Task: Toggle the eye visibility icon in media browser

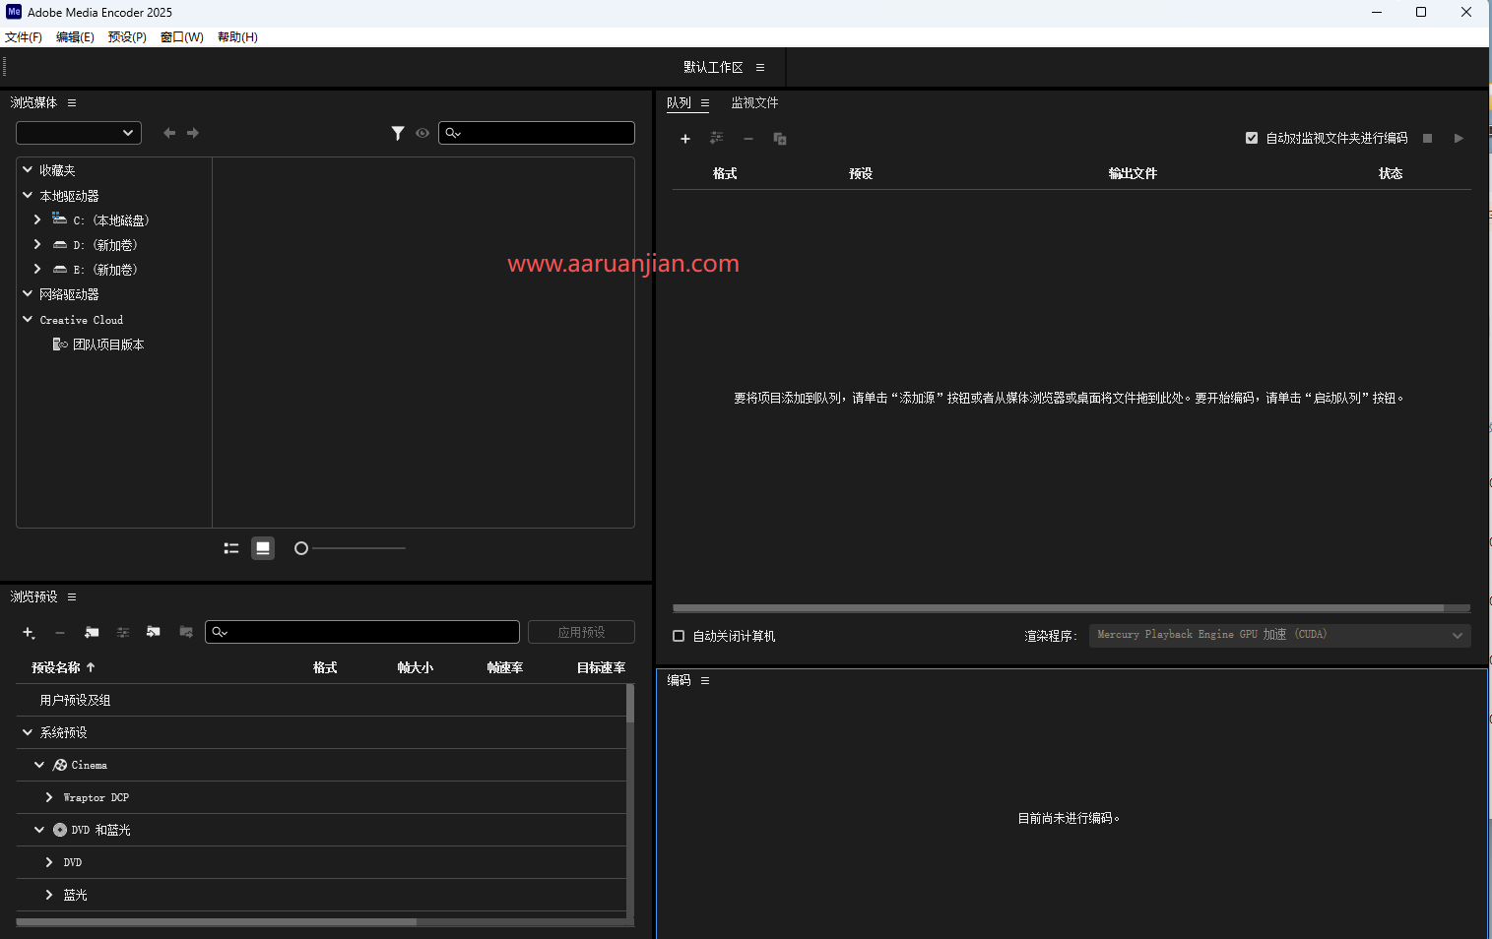Action: 422,133
